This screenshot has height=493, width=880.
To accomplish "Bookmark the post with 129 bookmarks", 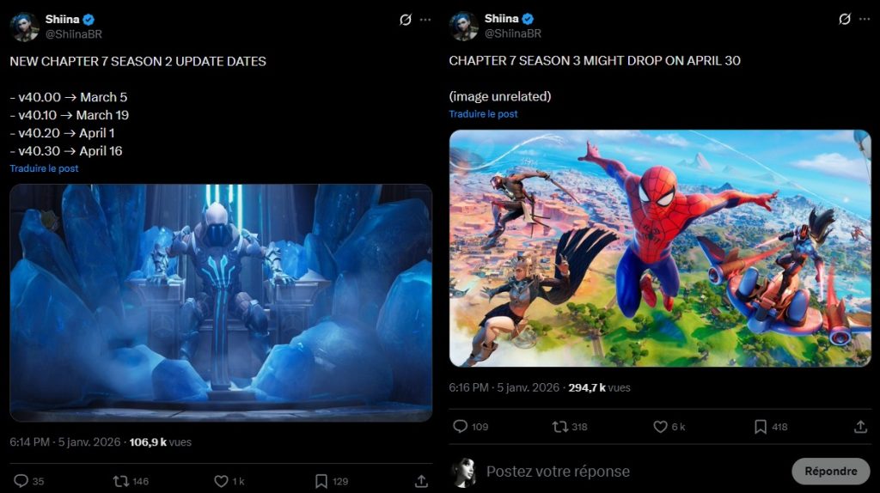I will pos(321,481).
